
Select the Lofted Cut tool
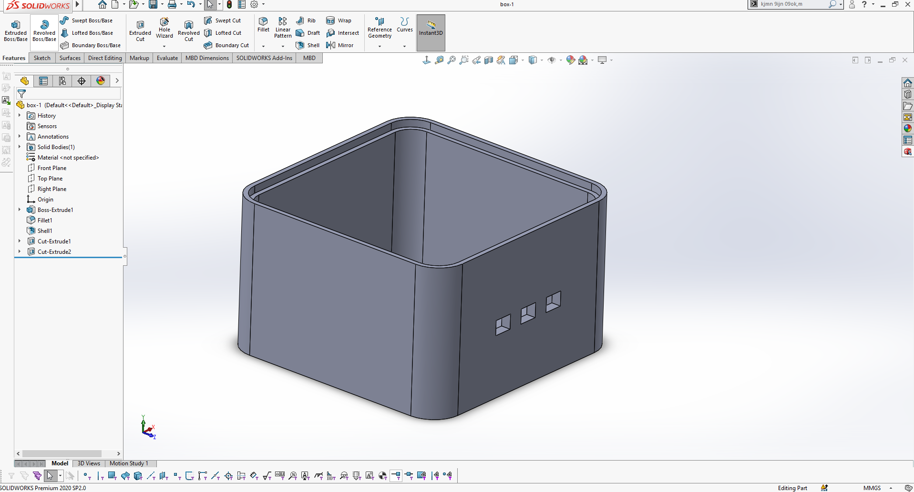pos(223,33)
